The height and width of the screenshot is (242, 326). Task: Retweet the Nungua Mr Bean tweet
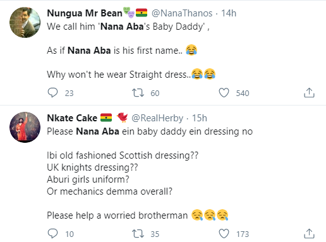pos(138,93)
